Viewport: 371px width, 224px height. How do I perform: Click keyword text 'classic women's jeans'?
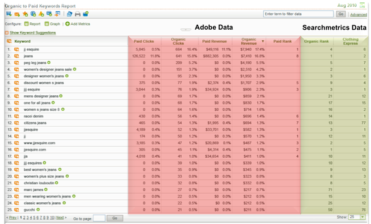[x=42, y=203]
